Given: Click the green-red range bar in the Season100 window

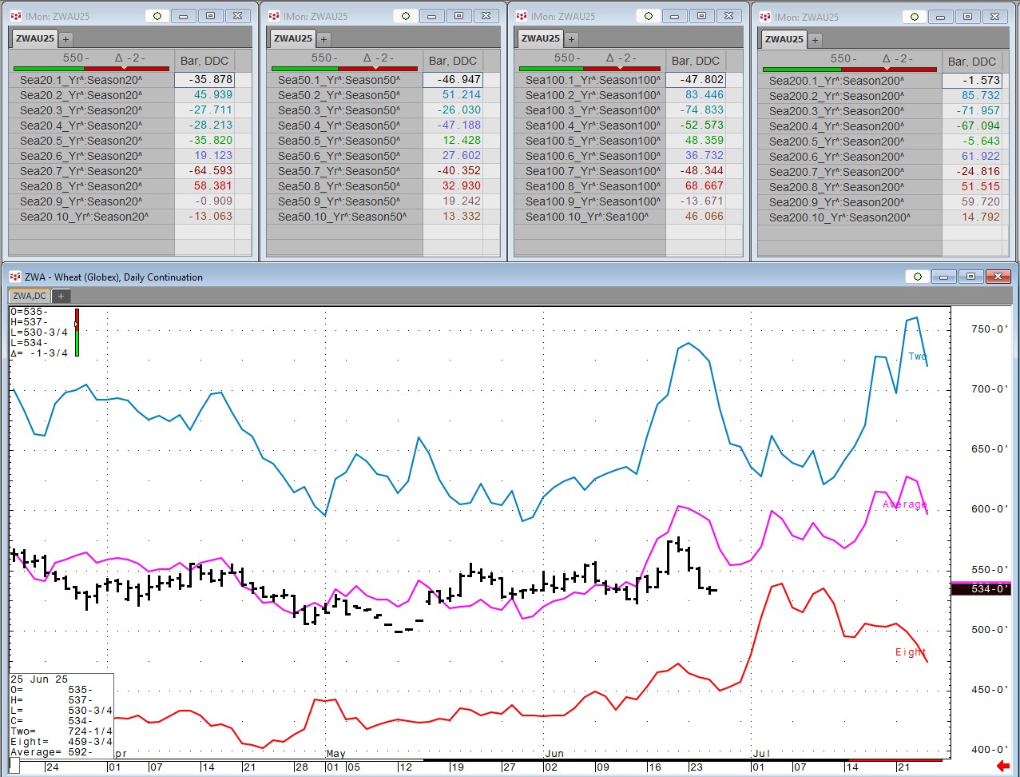Looking at the screenshot, I should [x=590, y=69].
